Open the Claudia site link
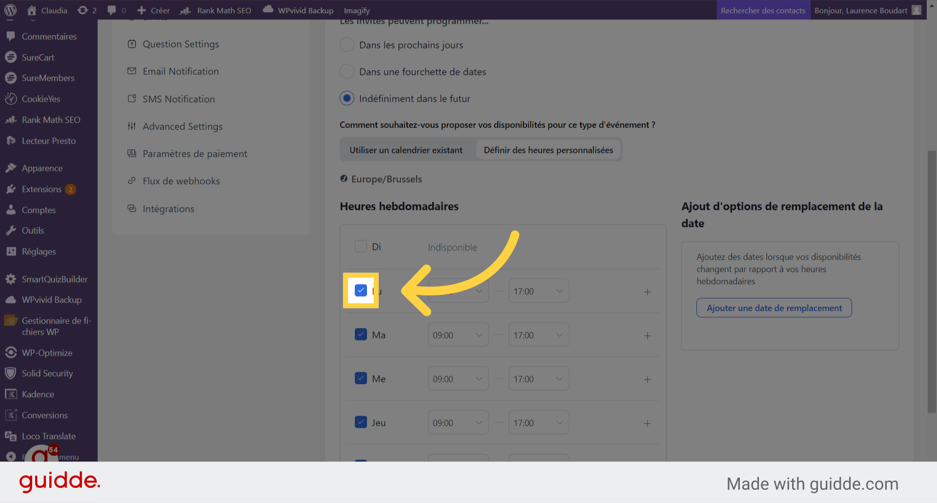This screenshot has height=503, width=937. pyautogui.click(x=47, y=10)
